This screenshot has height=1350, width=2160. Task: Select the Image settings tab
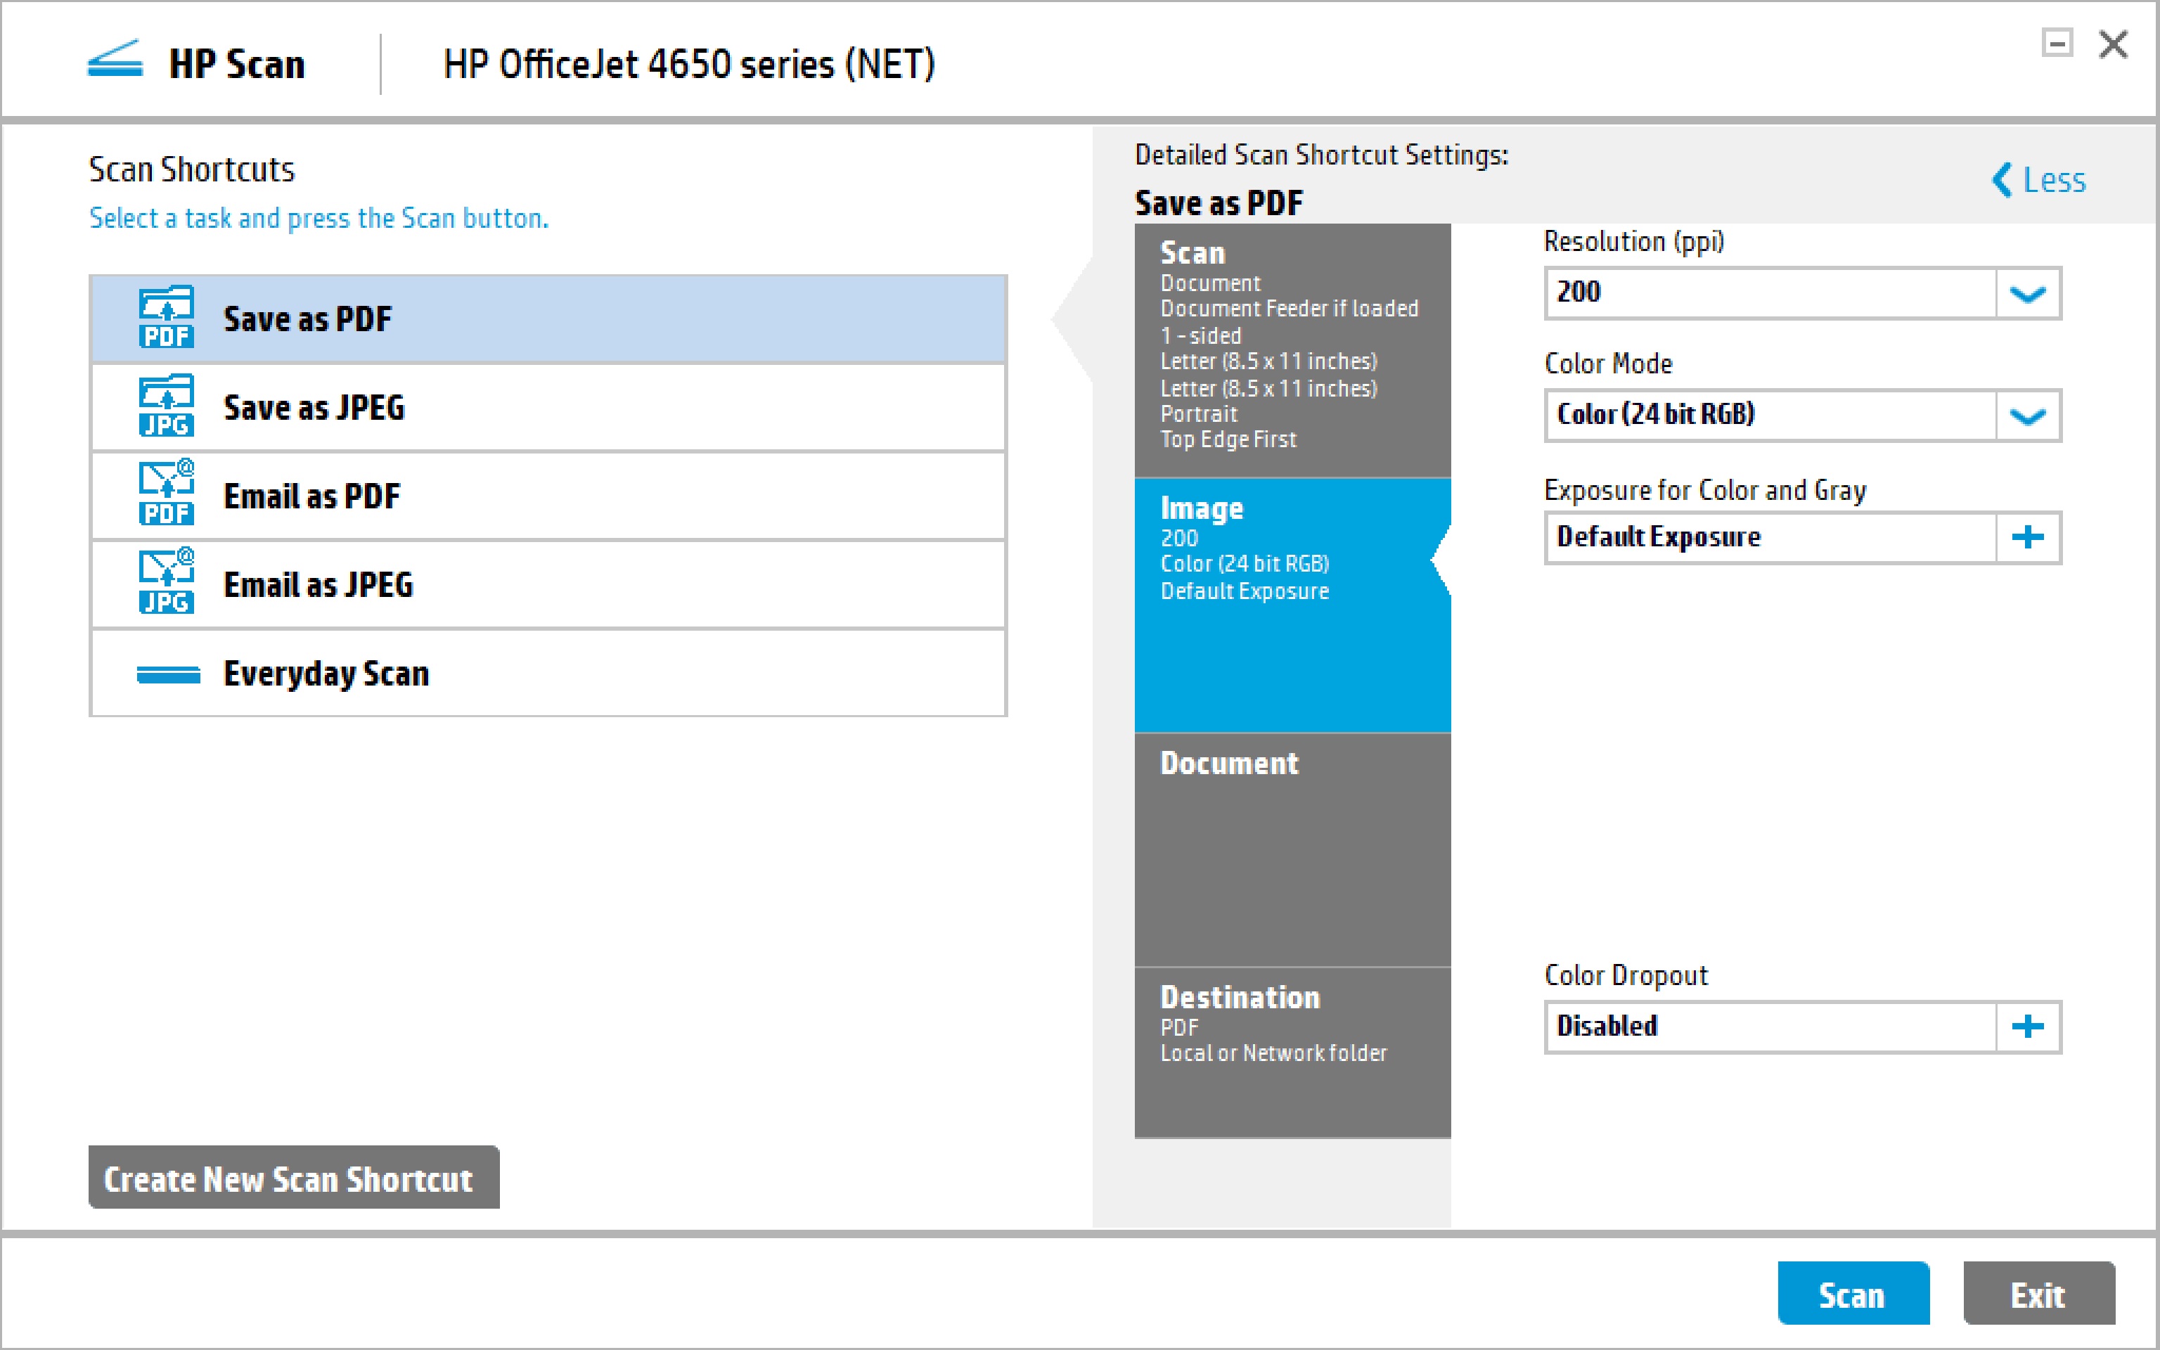[x=1292, y=605]
